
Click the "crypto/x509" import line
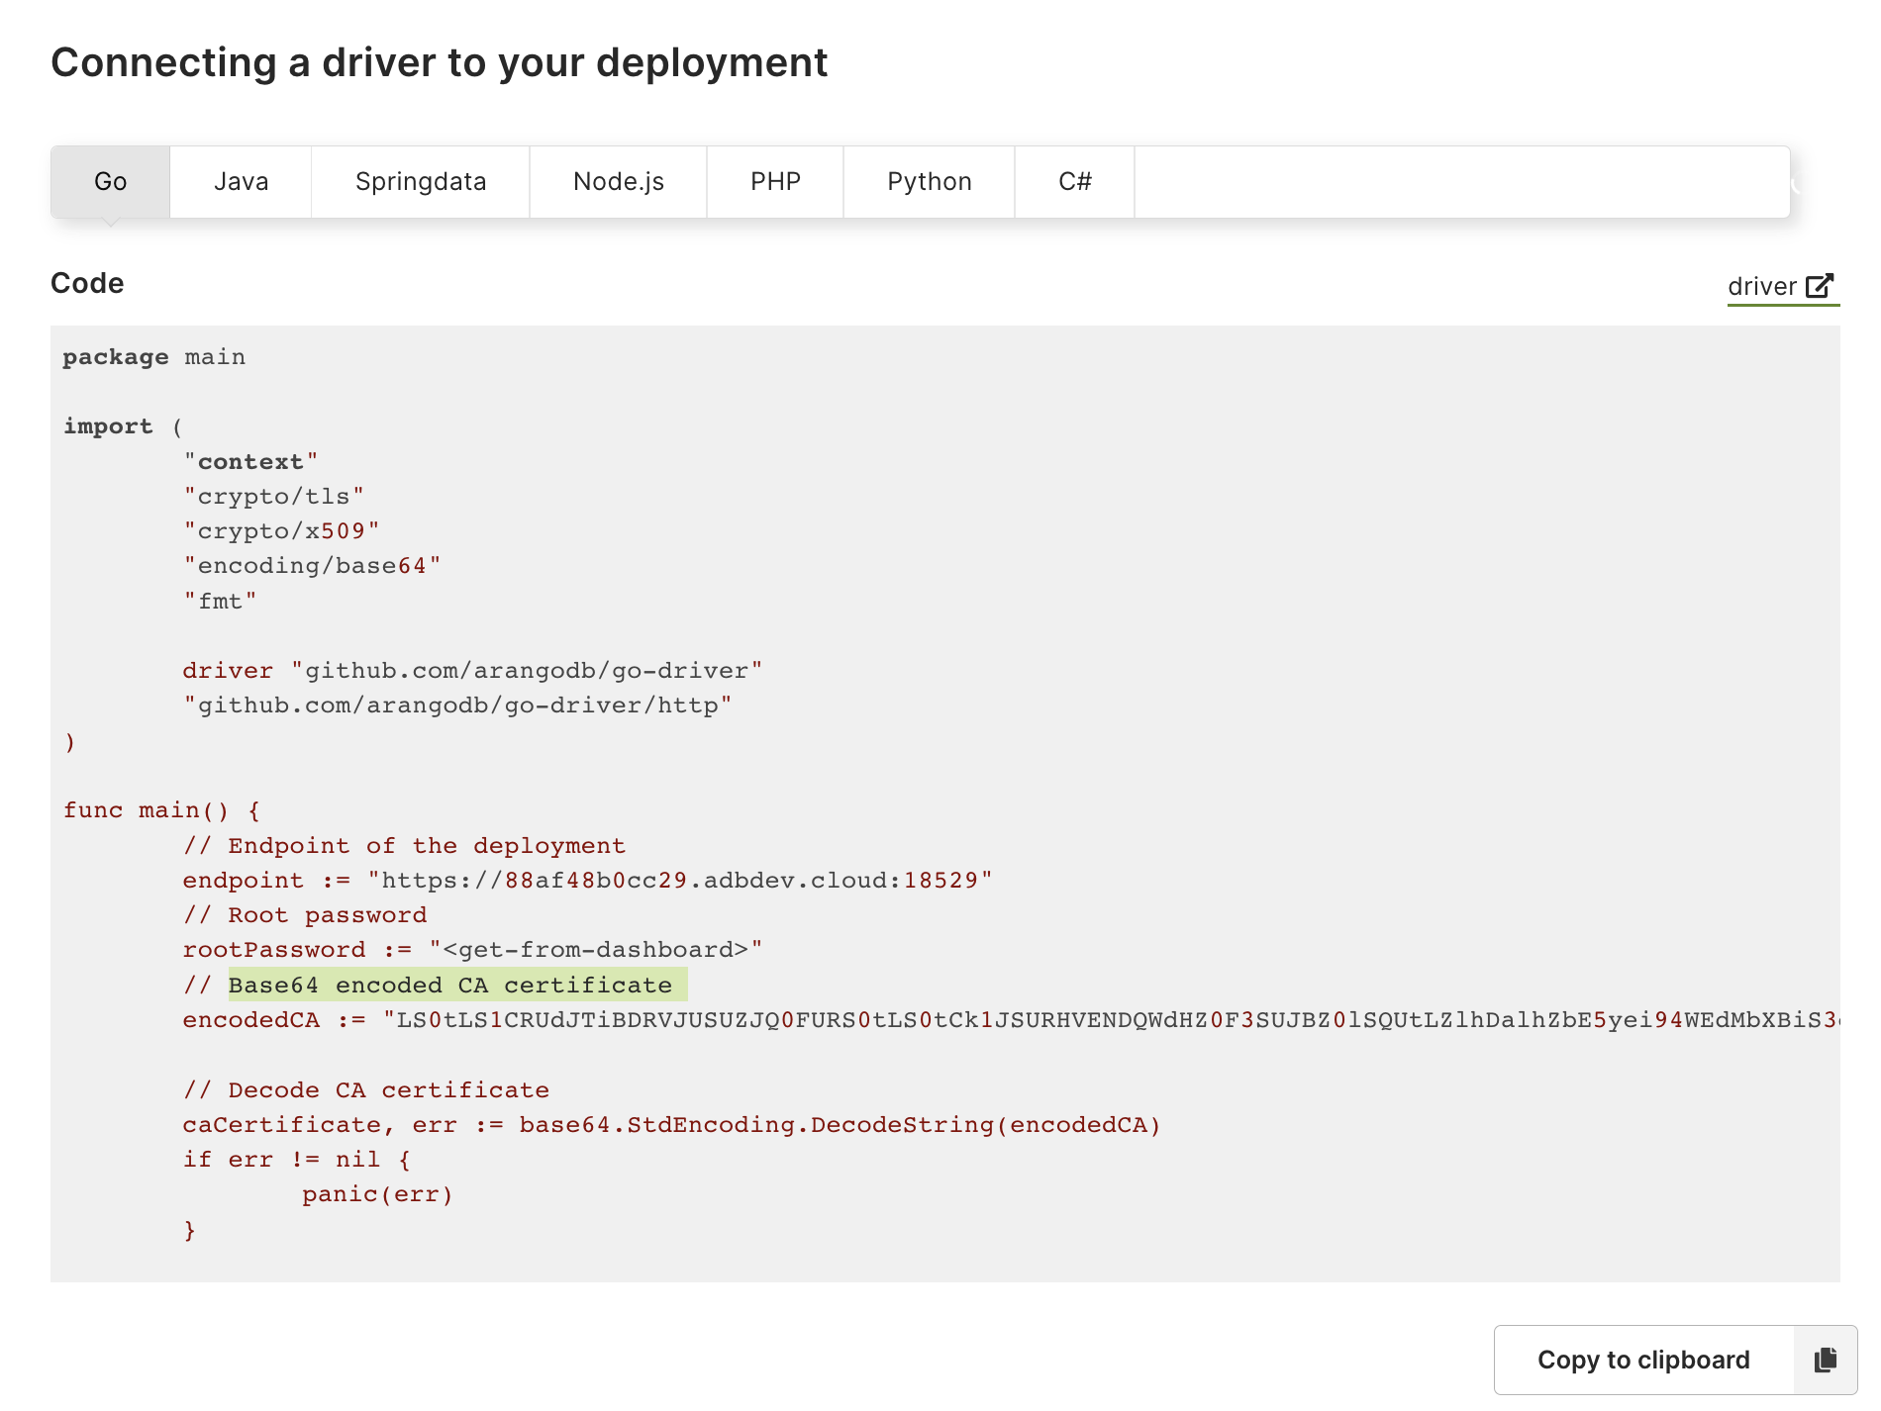[282, 531]
